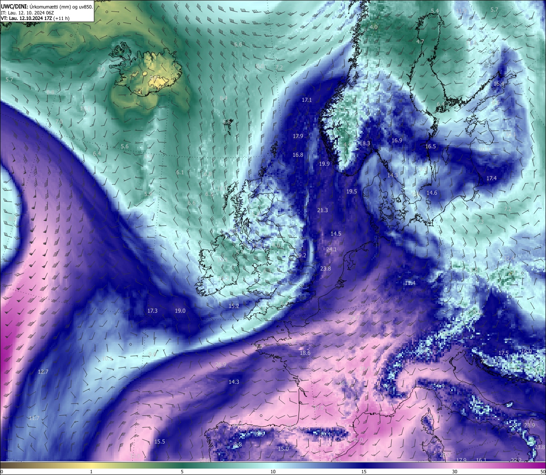Click the 16.5 map value
The width and height of the screenshot is (546, 475).
click(430, 146)
